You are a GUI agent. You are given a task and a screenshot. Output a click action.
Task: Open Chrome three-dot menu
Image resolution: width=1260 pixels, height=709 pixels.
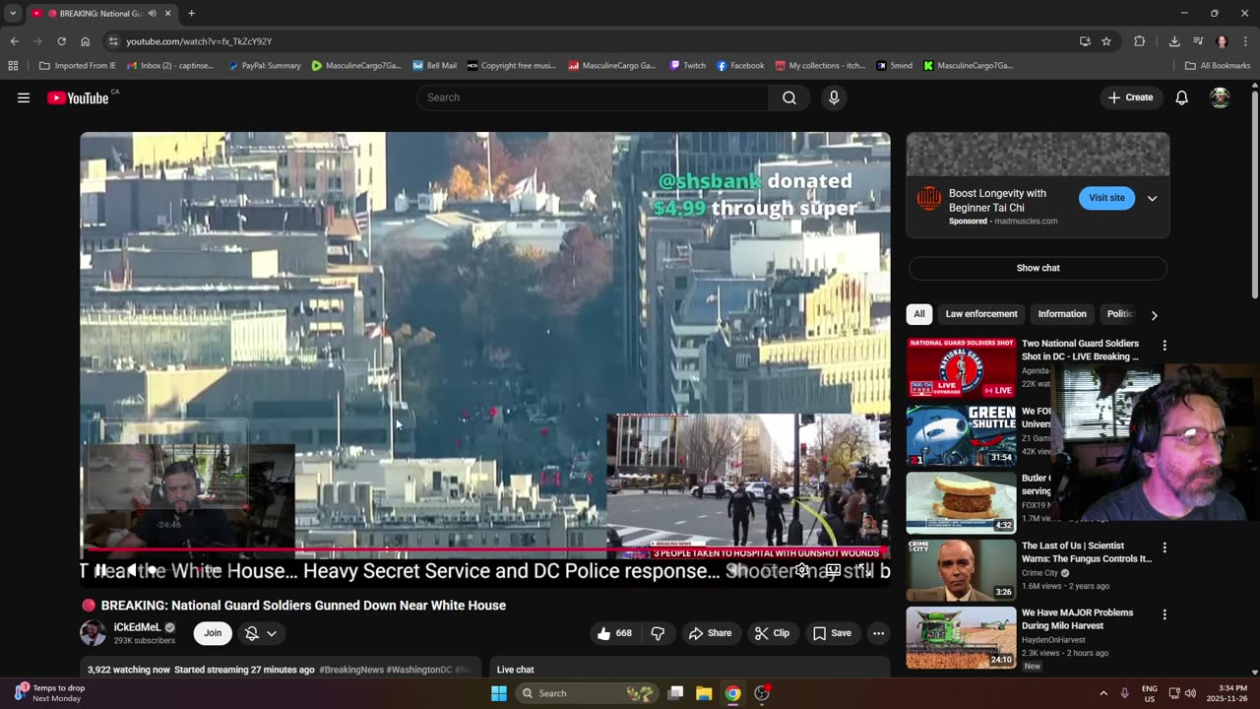1245,41
